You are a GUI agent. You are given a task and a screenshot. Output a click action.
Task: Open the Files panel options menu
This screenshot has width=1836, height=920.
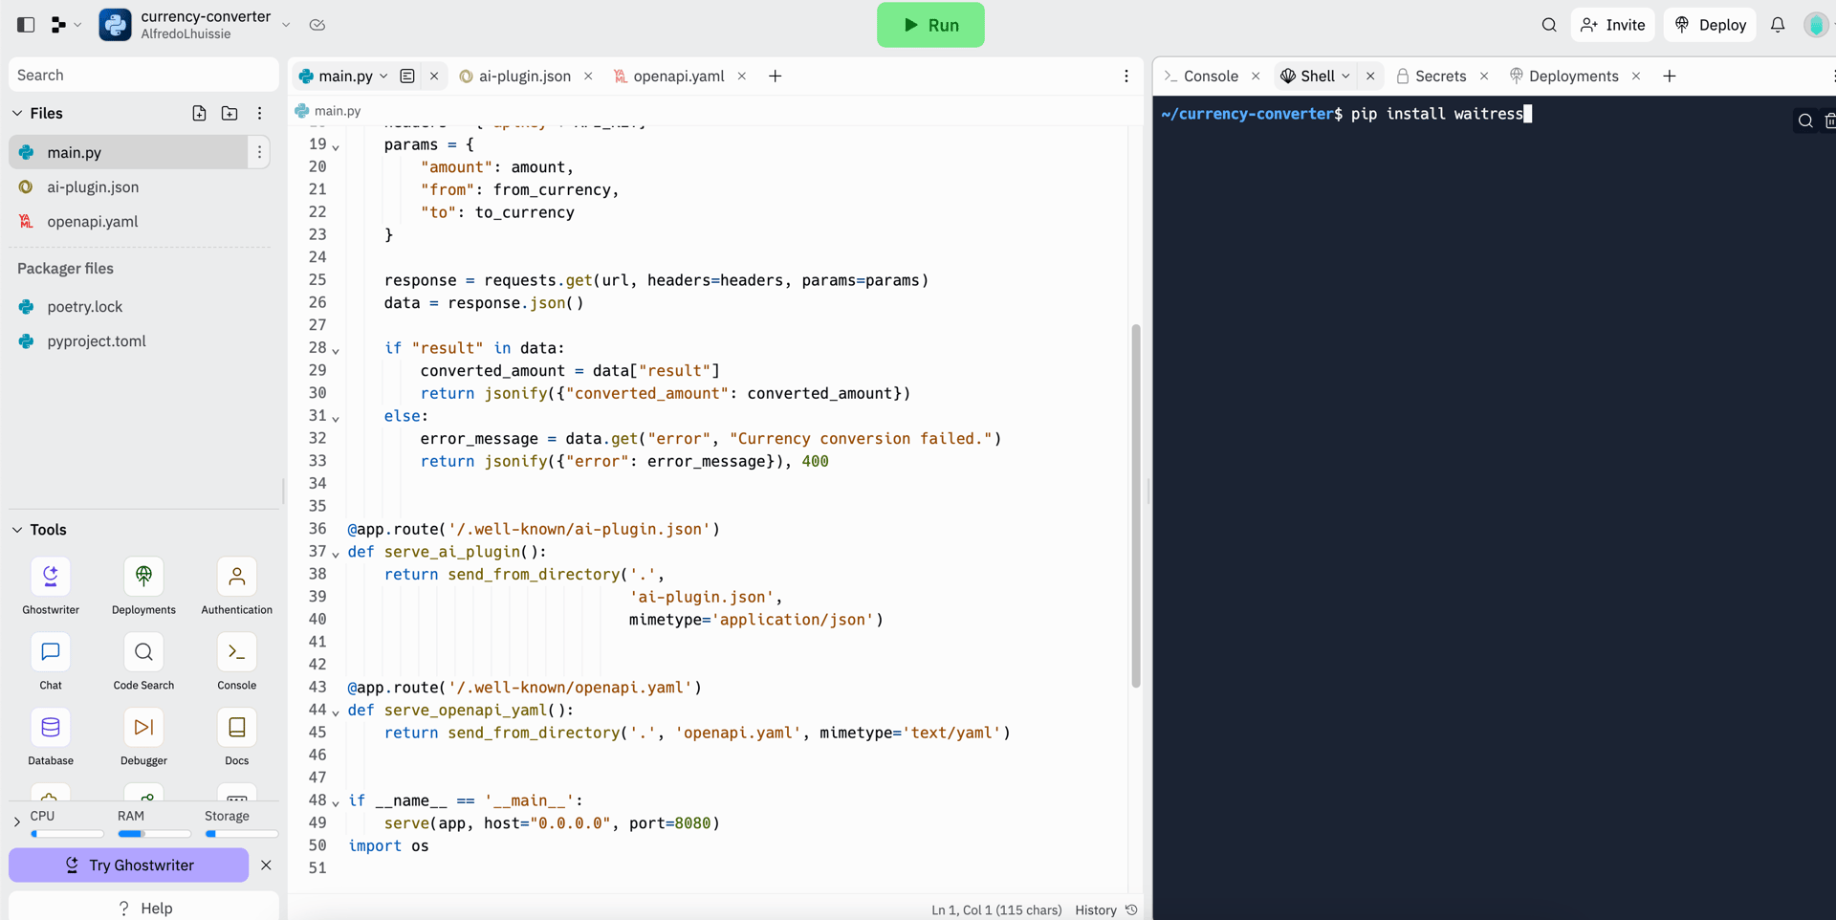point(259,113)
